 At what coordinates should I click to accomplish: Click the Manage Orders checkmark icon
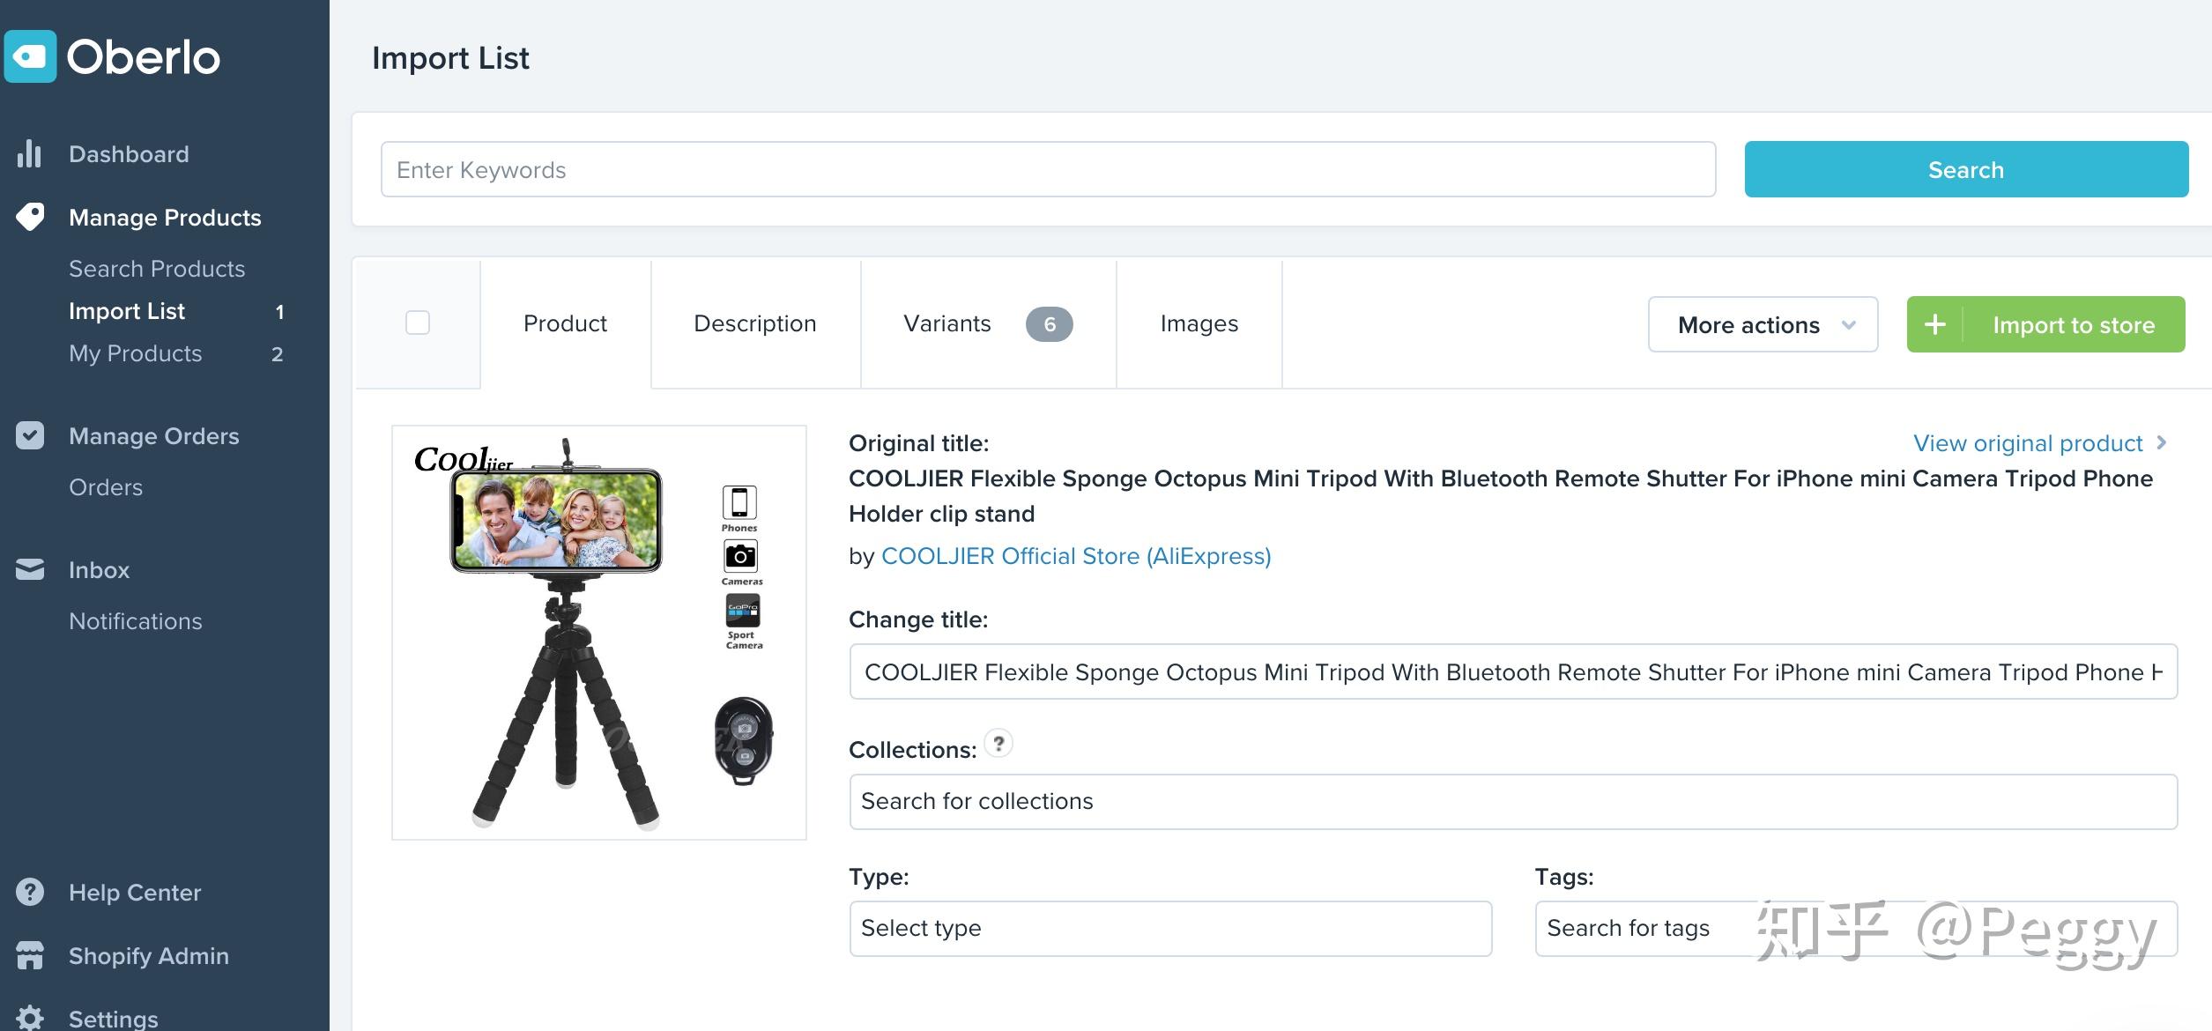pyautogui.click(x=30, y=435)
